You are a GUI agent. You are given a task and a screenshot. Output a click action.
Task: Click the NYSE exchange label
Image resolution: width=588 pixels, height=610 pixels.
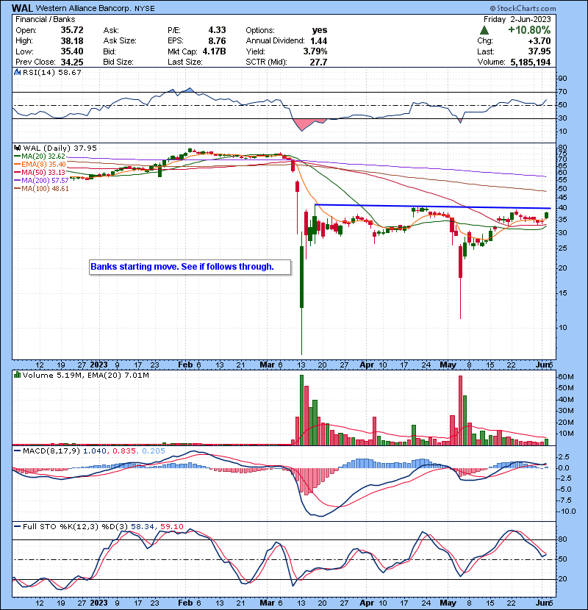[x=144, y=9]
